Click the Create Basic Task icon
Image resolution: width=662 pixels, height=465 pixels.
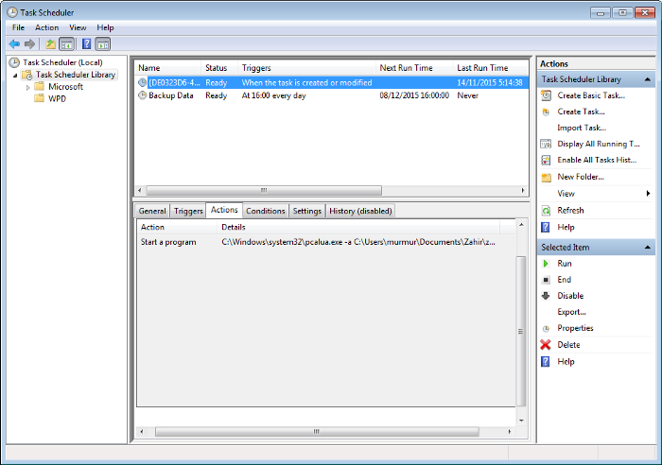(546, 95)
